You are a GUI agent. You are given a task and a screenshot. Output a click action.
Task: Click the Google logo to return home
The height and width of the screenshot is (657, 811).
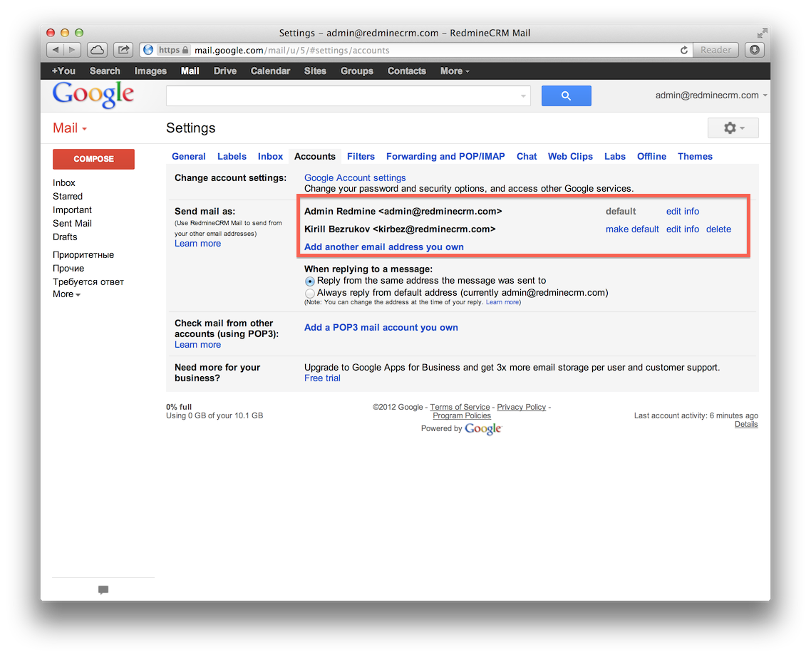pyautogui.click(x=93, y=94)
